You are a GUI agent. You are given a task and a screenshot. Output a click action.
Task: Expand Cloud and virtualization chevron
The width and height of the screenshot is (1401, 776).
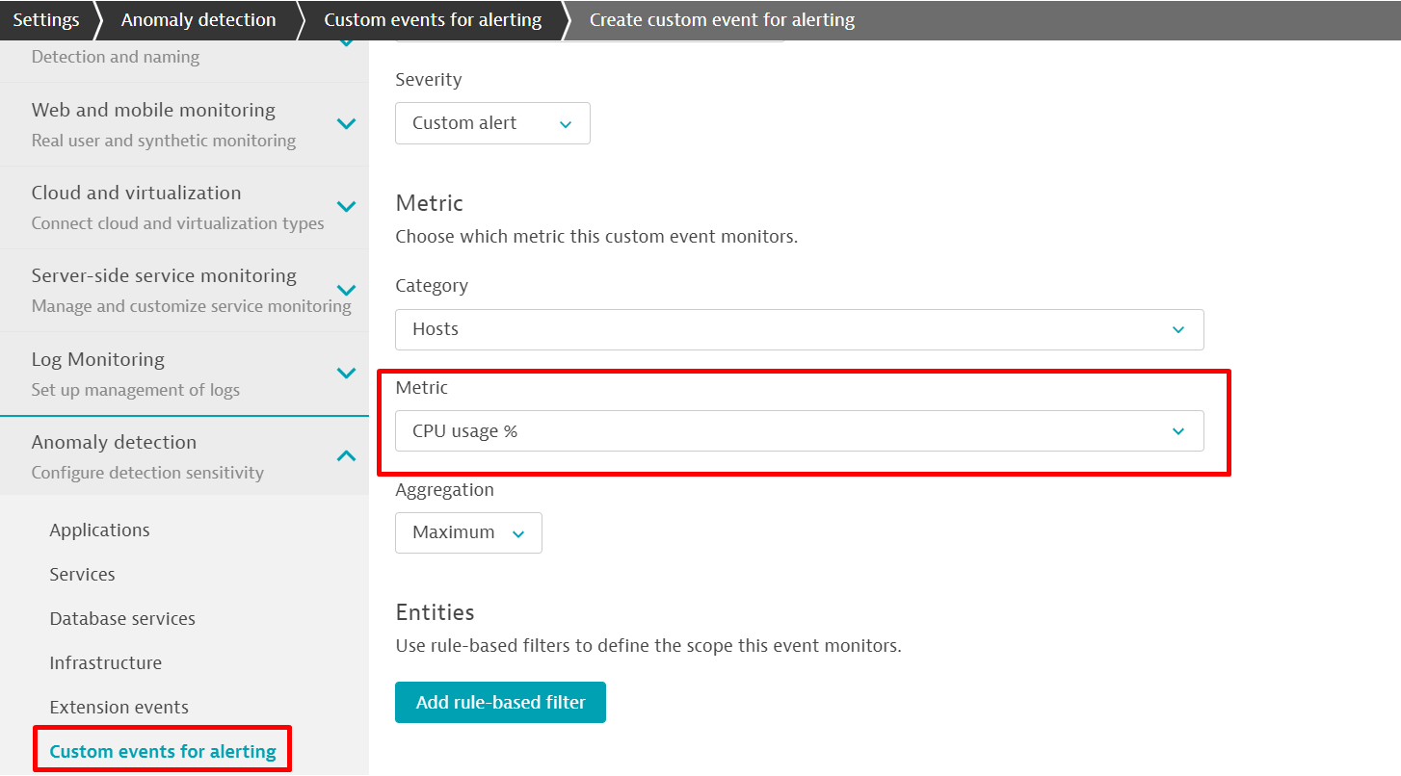346,207
